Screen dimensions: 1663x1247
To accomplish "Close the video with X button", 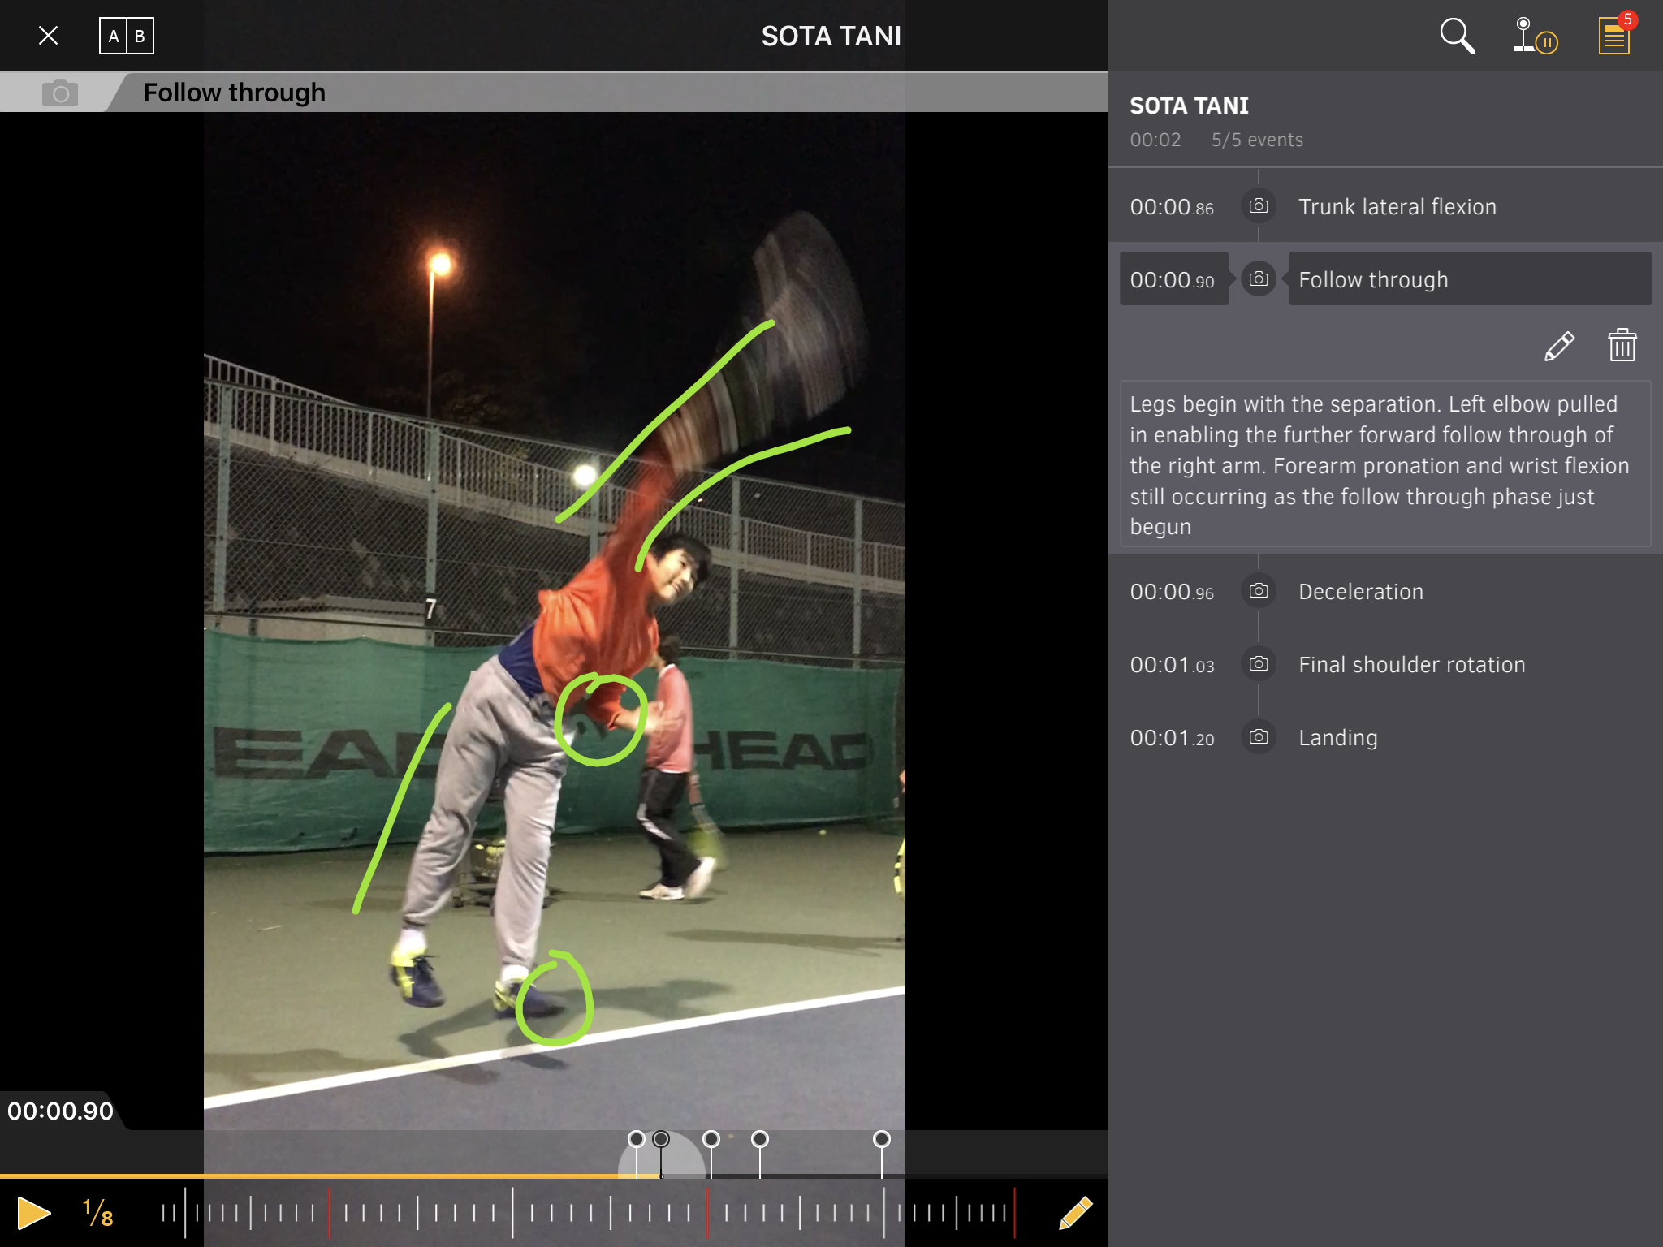I will click(x=49, y=37).
